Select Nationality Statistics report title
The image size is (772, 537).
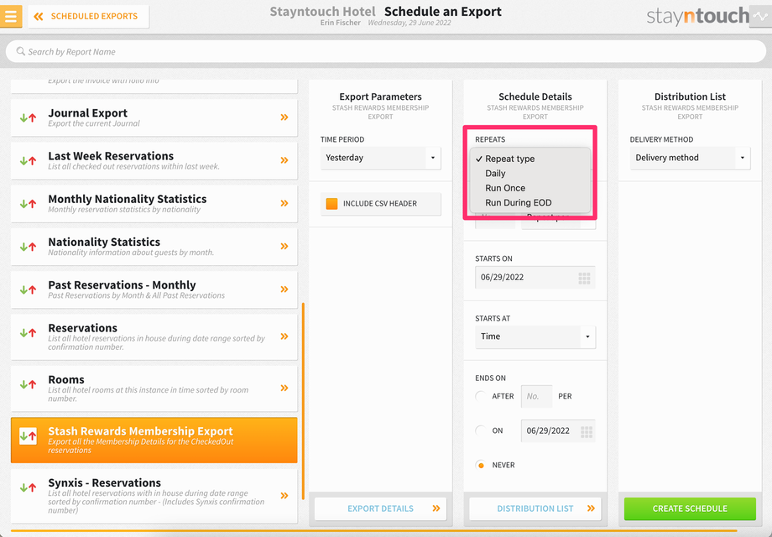point(104,242)
